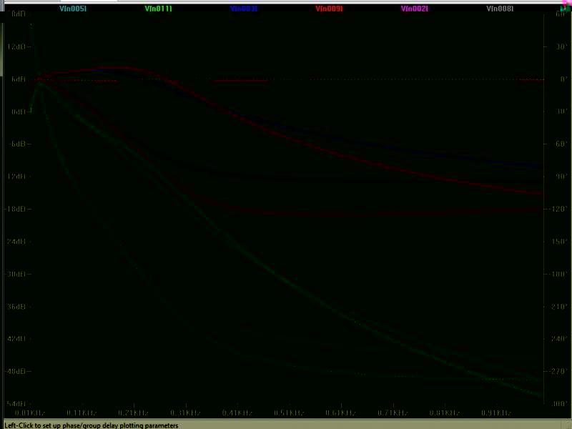Click the -54dB magnitude axis label
This screenshot has width=572, height=429.
[16, 404]
